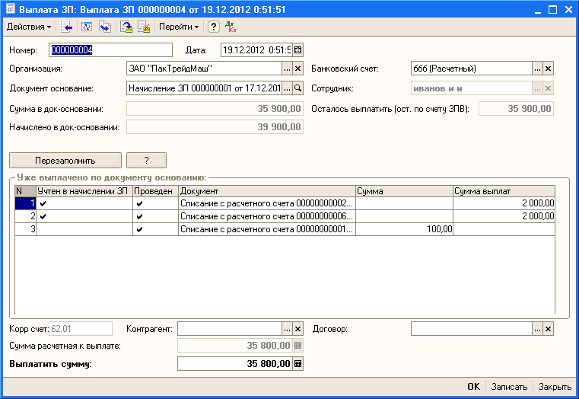The image size is (579, 399).
Task: Toggle Учтен в начислении ЗП checkmark in row 1
Action: [x=43, y=203]
